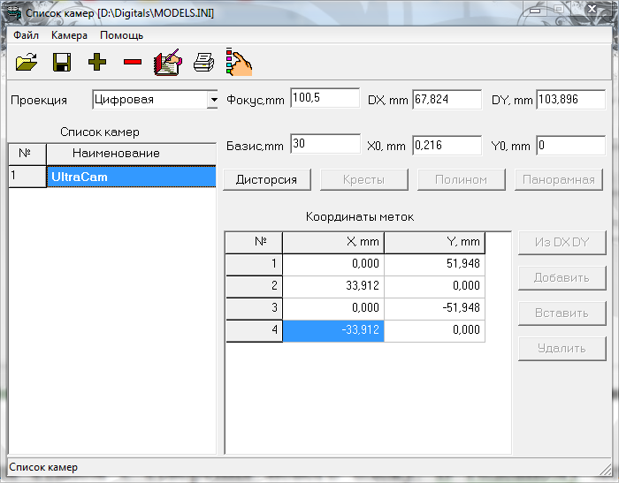This screenshot has width=619, height=483.
Task: Remove camera with red minus icon
Action: click(x=133, y=62)
